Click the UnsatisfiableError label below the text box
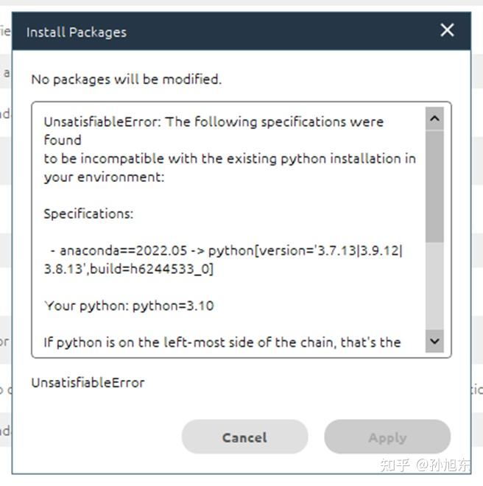This screenshot has width=483, height=486. tap(88, 382)
